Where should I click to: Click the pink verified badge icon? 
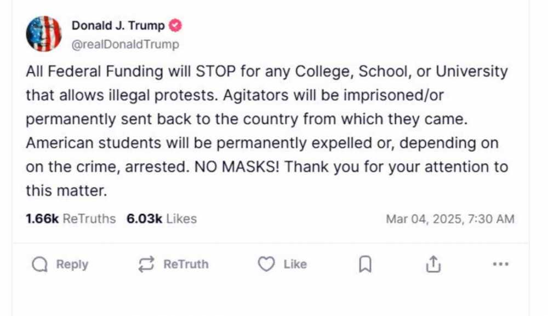click(175, 25)
